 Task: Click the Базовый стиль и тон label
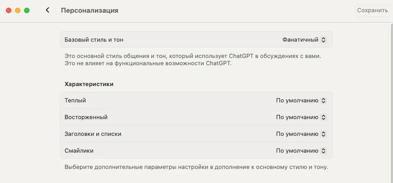(x=94, y=39)
